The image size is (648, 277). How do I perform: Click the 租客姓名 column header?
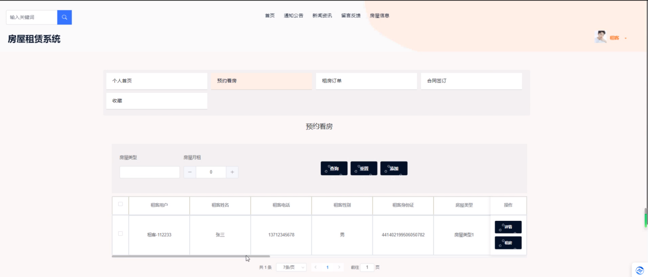coord(220,205)
